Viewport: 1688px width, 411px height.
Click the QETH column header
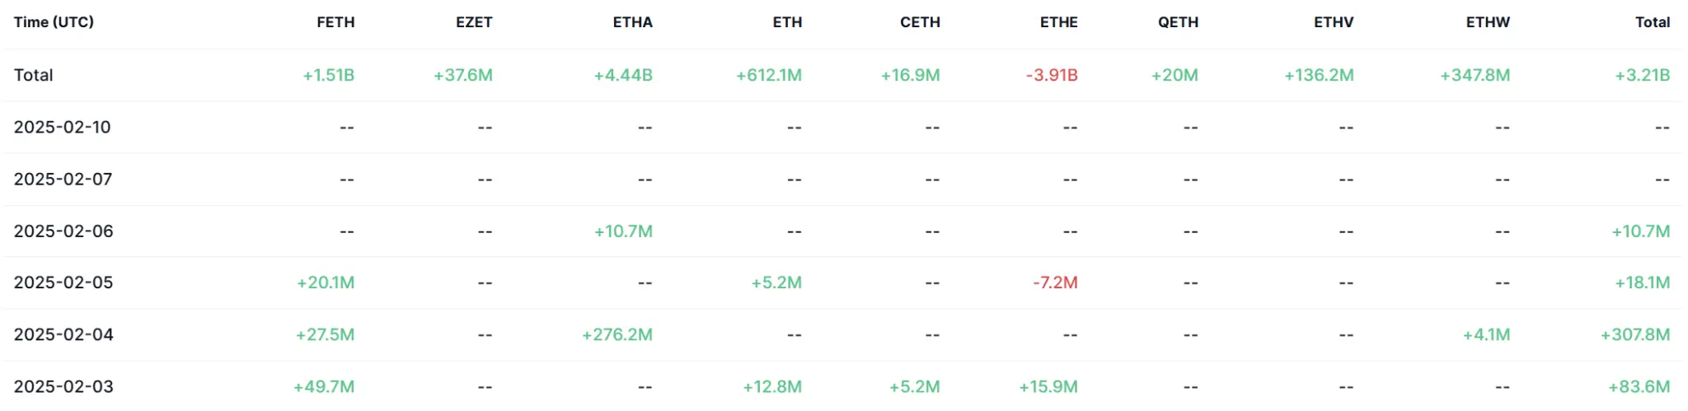tap(1178, 22)
